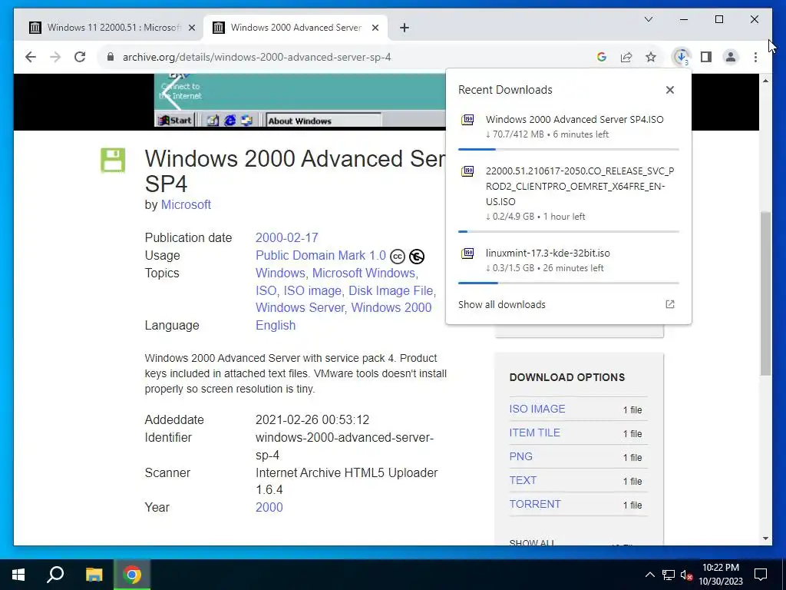This screenshot has width=786, height=590.
Task: Open the Chrome profile avatar menu
Action: click(x=731, y=57)
